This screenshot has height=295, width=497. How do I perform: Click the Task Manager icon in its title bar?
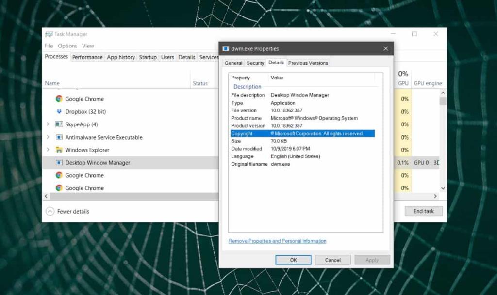point(49,34)
